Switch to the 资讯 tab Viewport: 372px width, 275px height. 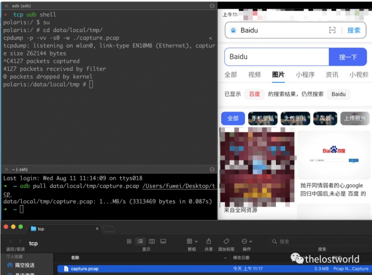(332, 75)
